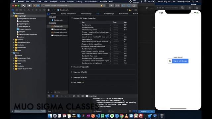Add a new target with plus button
The height and width of the screenshot is (119, 212).
click(48, 92)
